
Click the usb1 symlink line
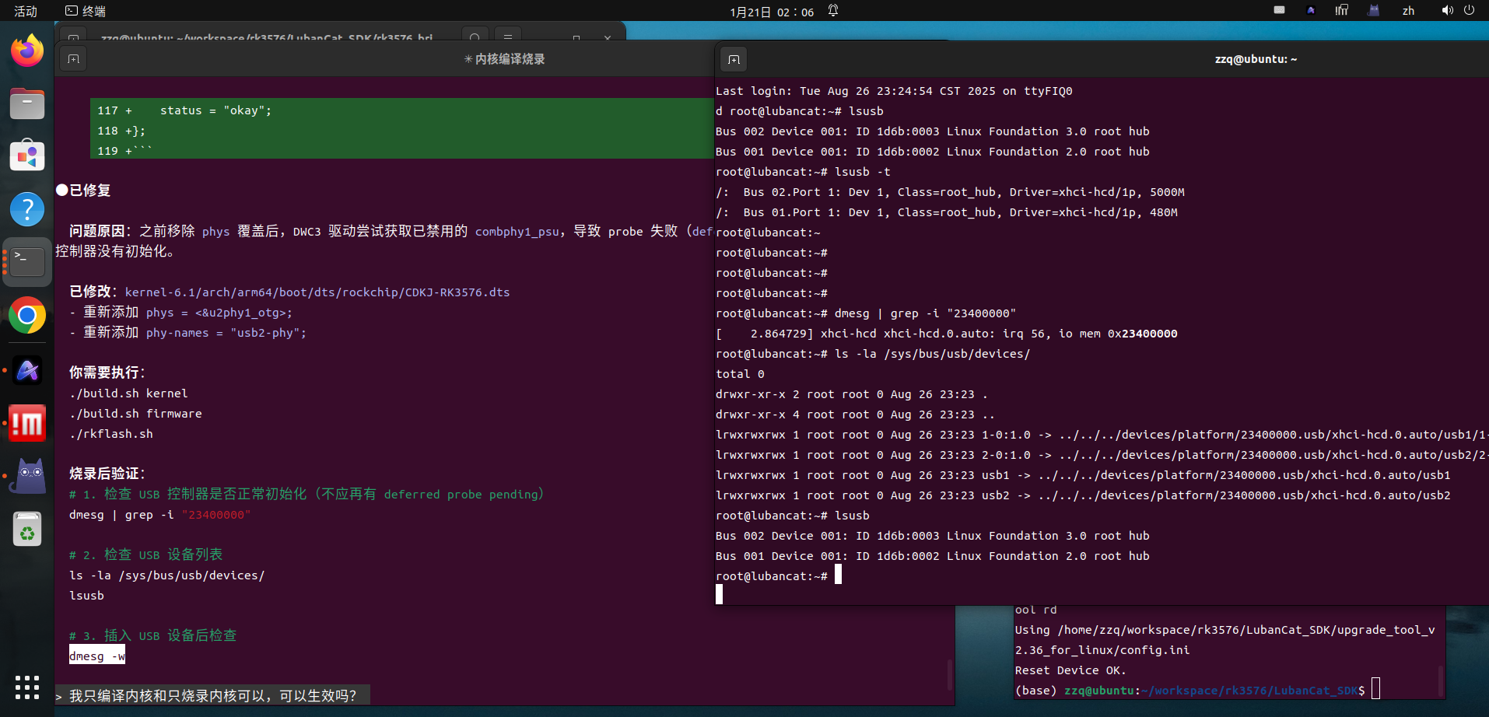pyautogui.click(x=1083, y=475)
